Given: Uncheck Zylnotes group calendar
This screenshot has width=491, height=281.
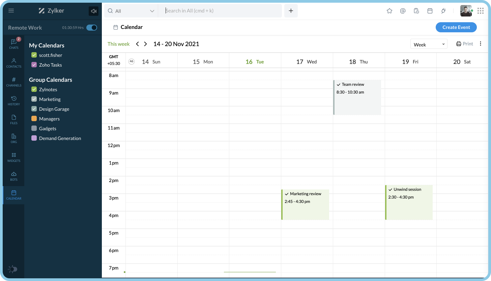Looking at the screenshot, I should pyautogui.click(x=34, y=89).
